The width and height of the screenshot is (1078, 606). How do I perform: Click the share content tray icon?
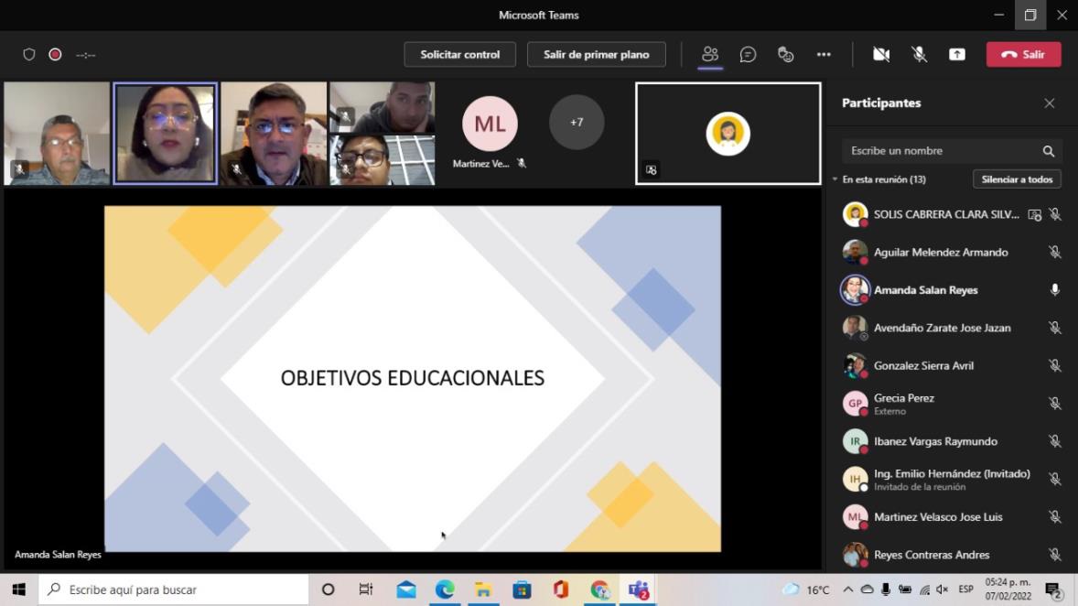coord(956,54)
